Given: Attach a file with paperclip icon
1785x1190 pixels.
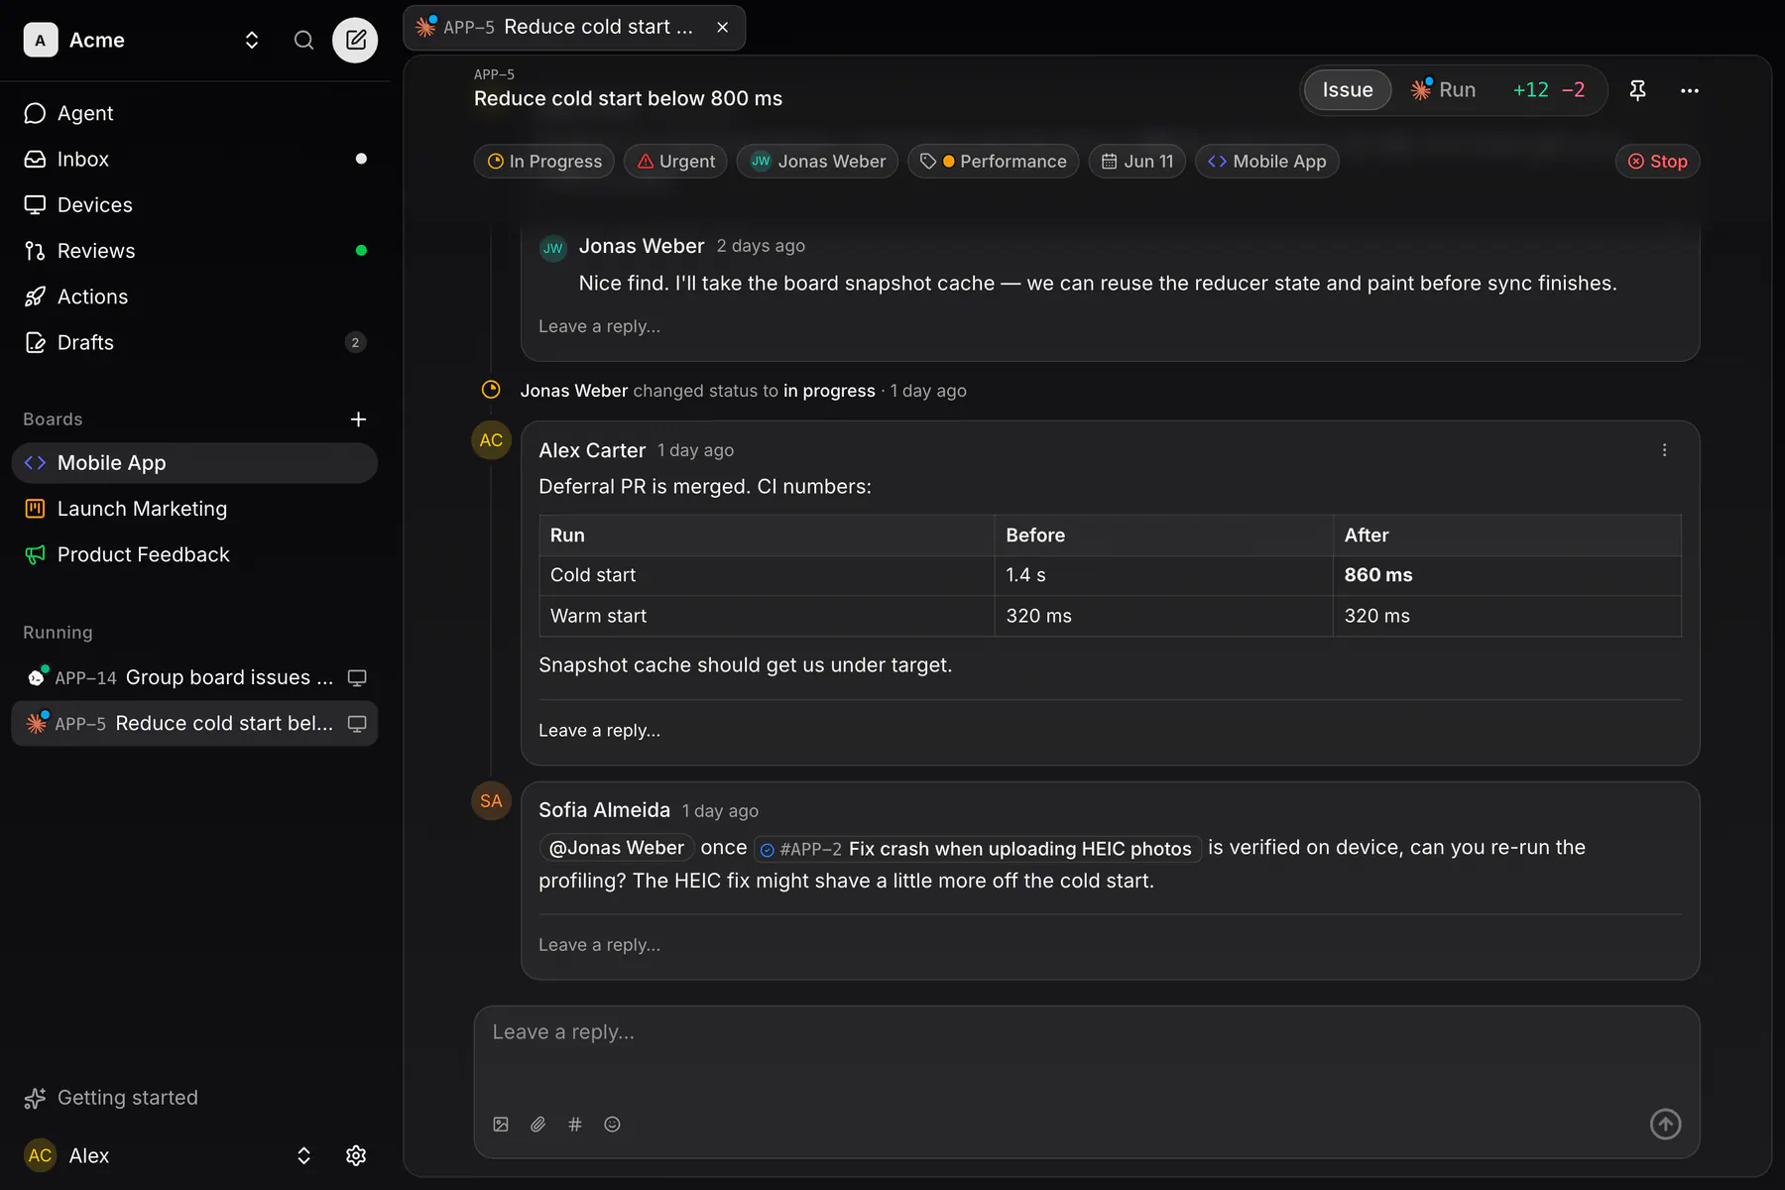Looking at the screenshot, I should 537,1125.
